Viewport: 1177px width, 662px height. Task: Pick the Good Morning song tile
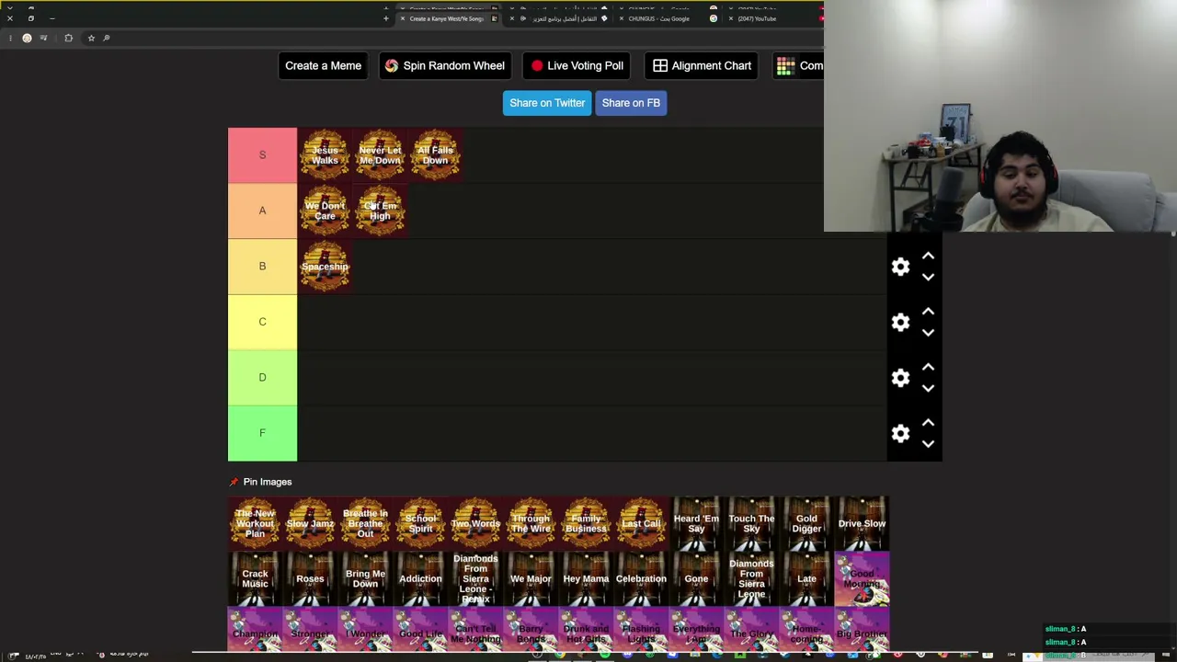pos(862,579)
